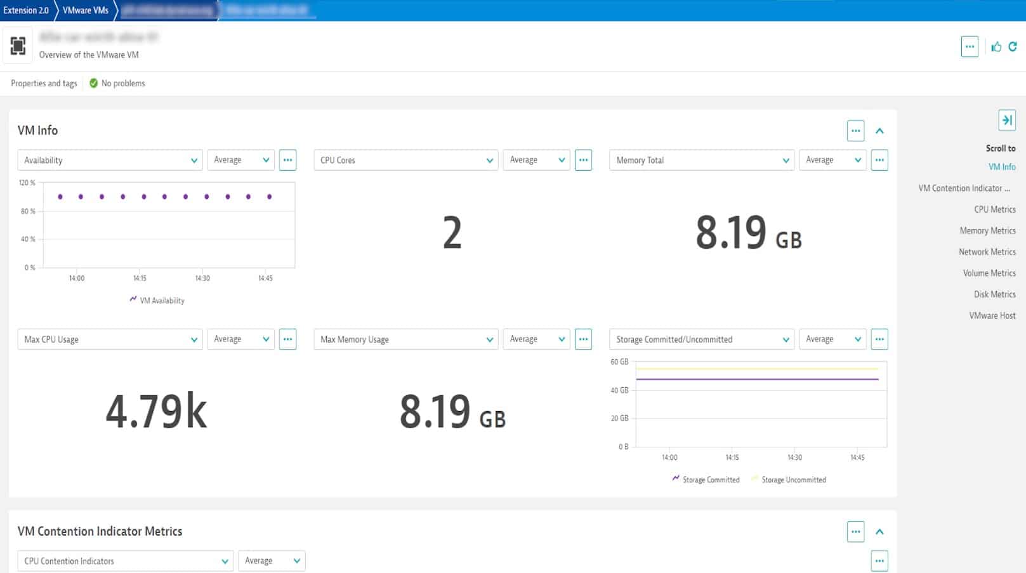Collapse the VM Info section
Image resolution: width=1026 pixels, height=573 pixels.
879,131
